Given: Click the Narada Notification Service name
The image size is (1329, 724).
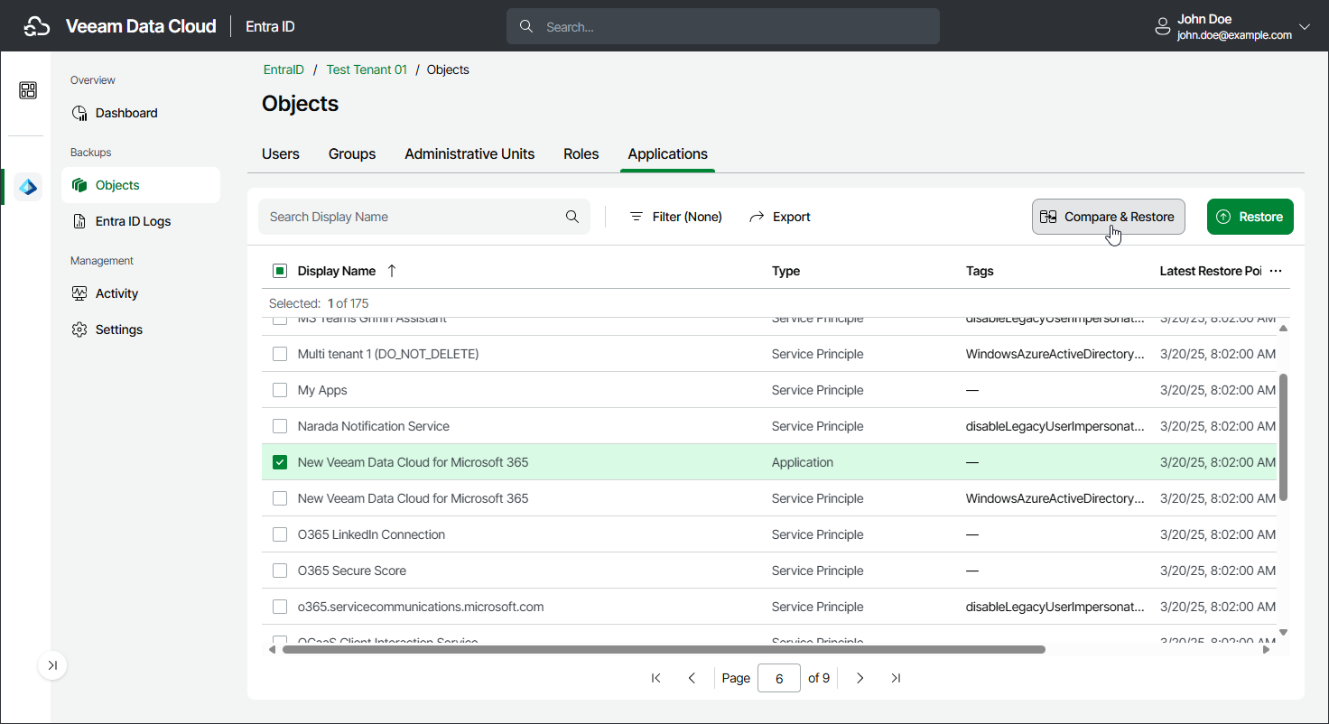Looking at the screenshot, I should (374, 426).
